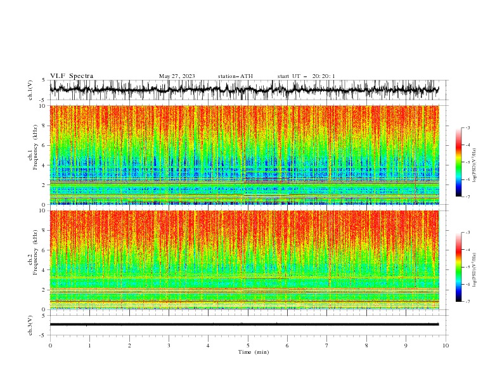
Task: Select the date text "May 27, 2023"
Action: [x=177, y=76]
